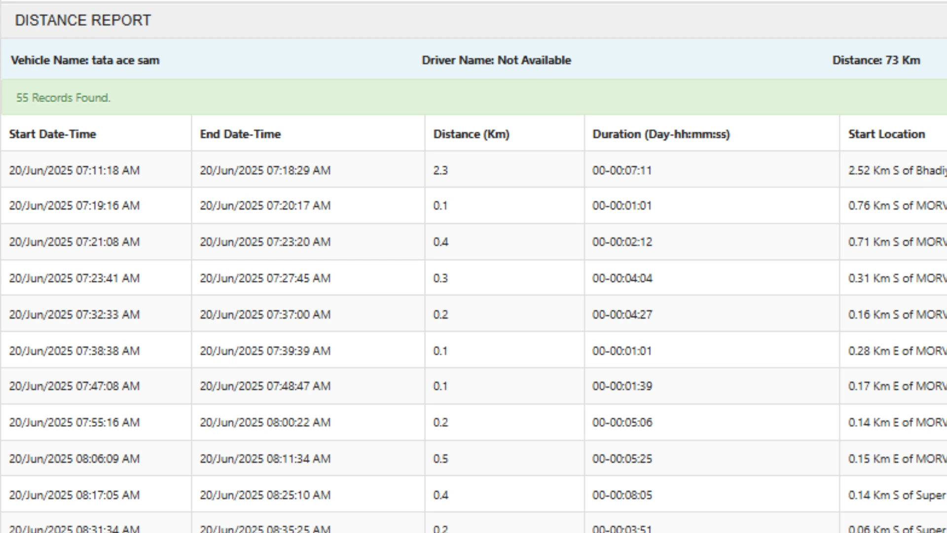This screenshot has height=533, width=947.
Task: Click start time 07:23:41 AM cell
Action: pyautogui.click(x=74, y=278)
